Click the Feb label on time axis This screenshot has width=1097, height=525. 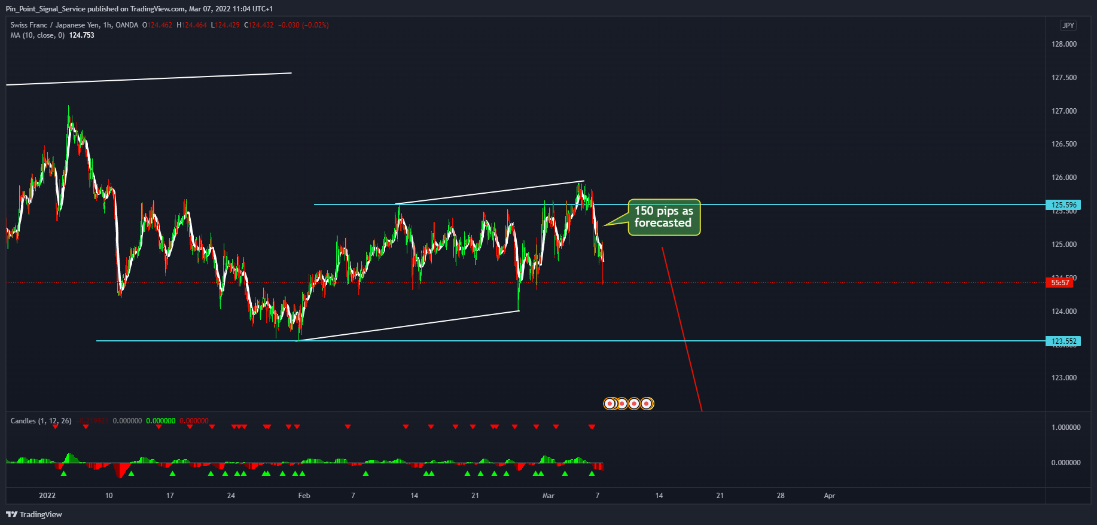click(x=304, y=496)
